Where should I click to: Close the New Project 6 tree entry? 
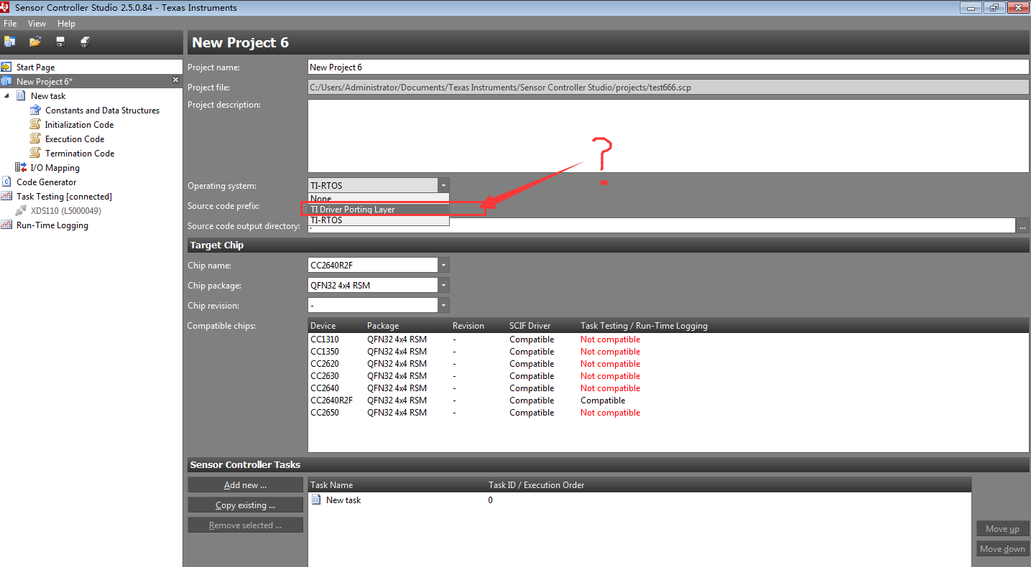pyautogui.click(x=175, y=80)
